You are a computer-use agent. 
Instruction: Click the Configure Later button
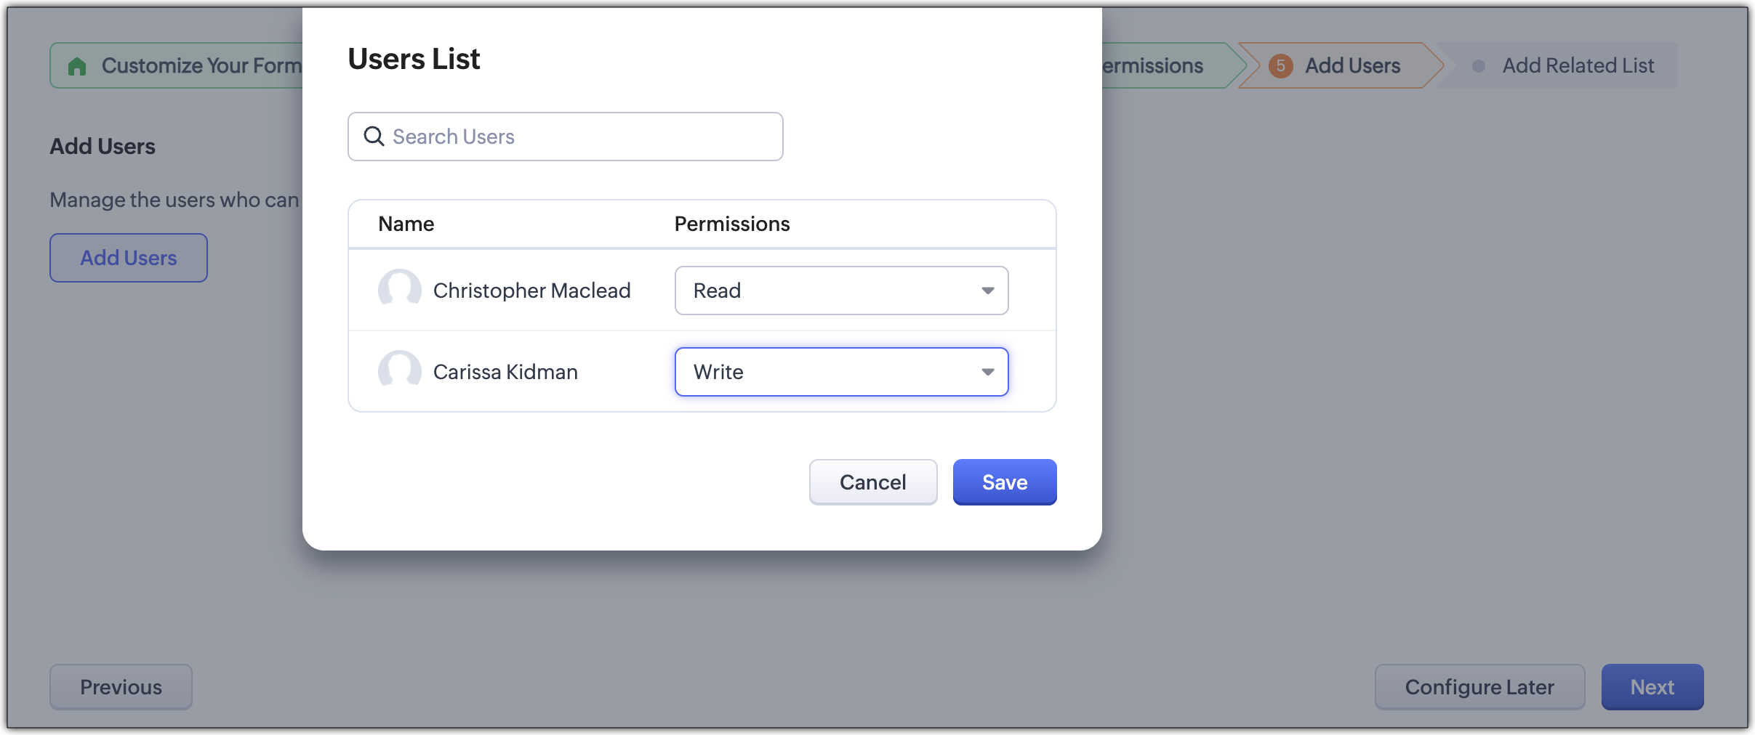1479,687
